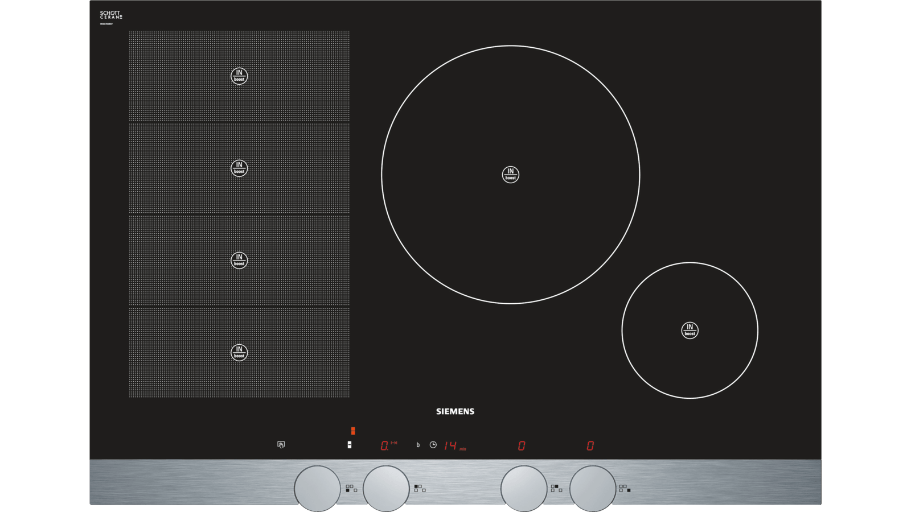Tap the white flex zone rectangle indicator
Viewport: 911px width, 512px height.
(x=350, y=445)
